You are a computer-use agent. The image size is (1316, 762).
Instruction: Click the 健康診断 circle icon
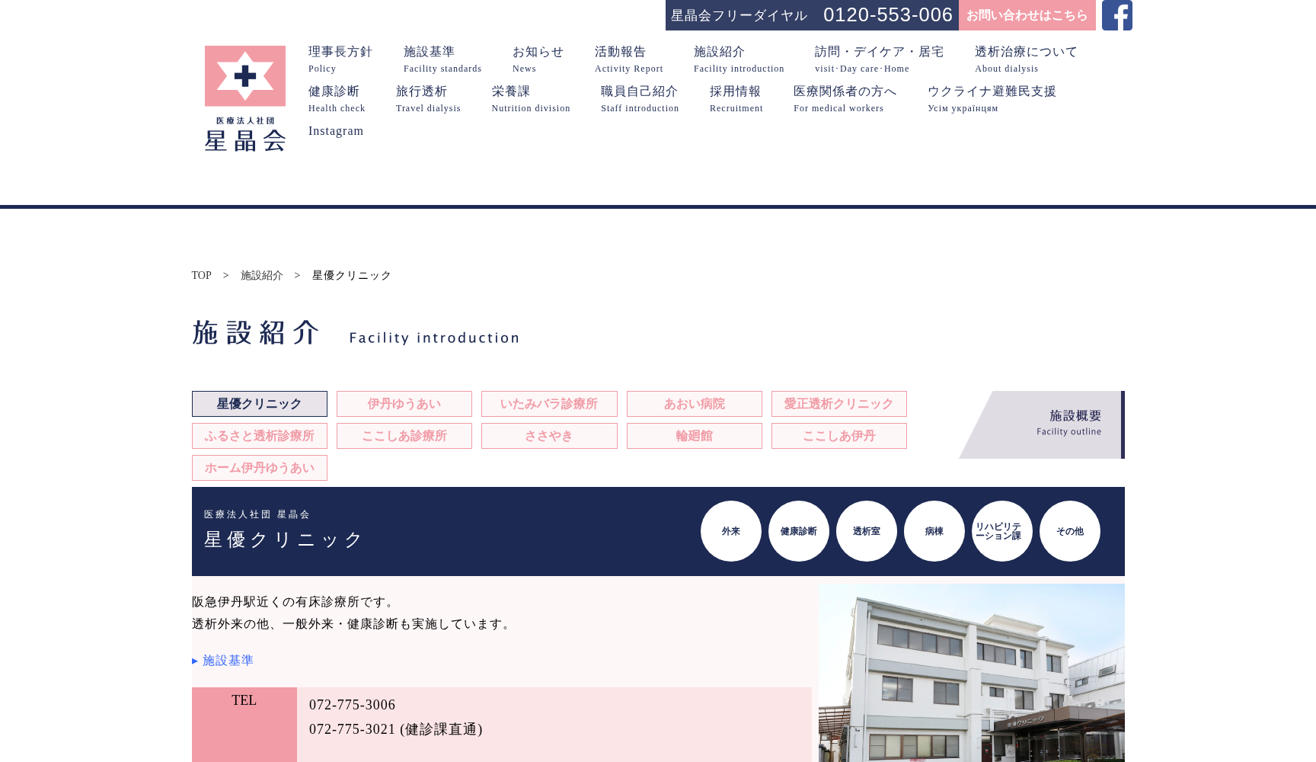pos(798,531)
